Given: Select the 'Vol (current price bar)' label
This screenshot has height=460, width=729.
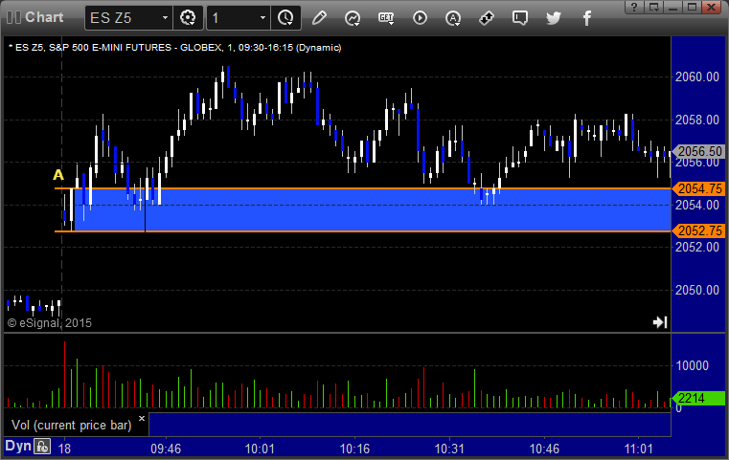Looking at the screenshot, I should click(72, 426).
